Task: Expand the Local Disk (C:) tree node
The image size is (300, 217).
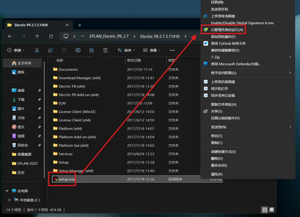Action: click(9, 200)
